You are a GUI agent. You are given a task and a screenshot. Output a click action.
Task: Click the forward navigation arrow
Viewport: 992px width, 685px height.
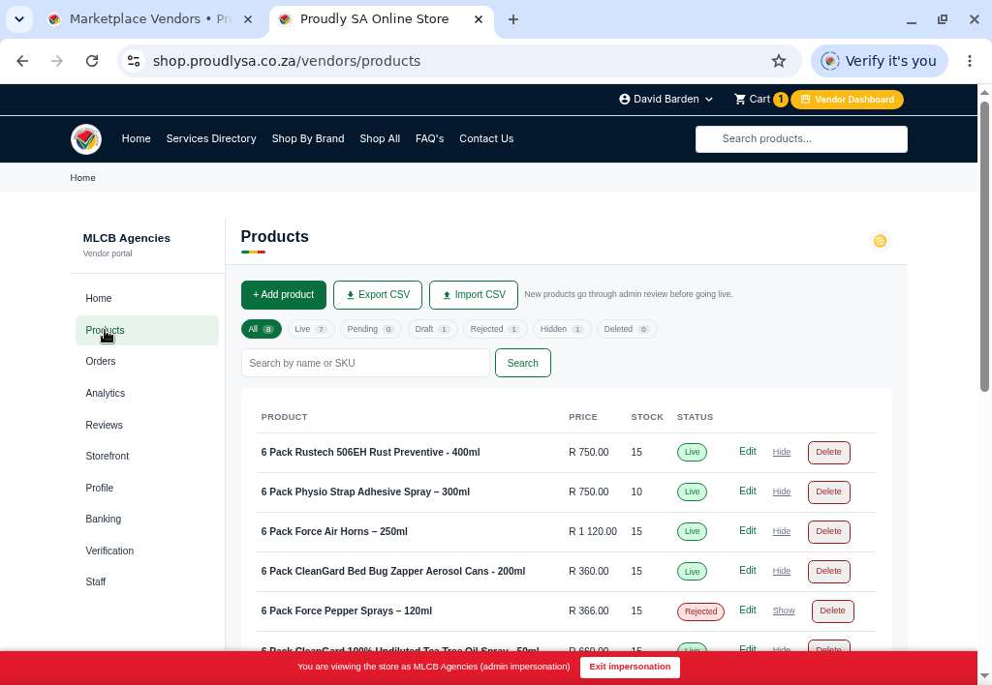pos(57,61)
